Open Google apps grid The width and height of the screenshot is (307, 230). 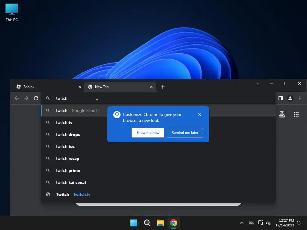296,114
